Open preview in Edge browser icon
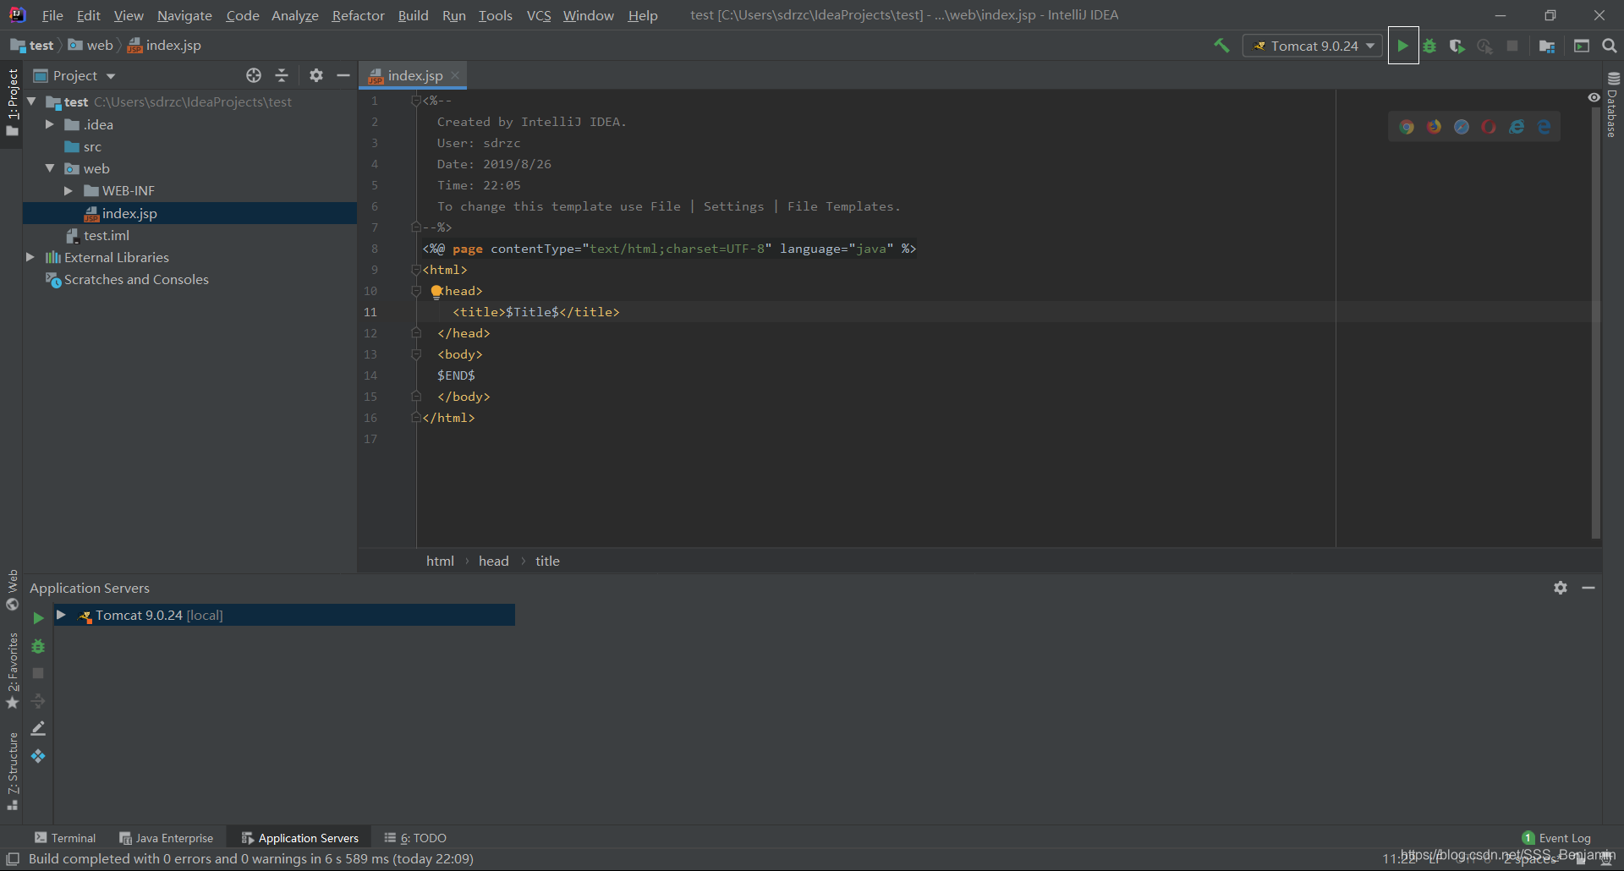The width and height of the screenshot is (1624, 871). (1544, 127)
